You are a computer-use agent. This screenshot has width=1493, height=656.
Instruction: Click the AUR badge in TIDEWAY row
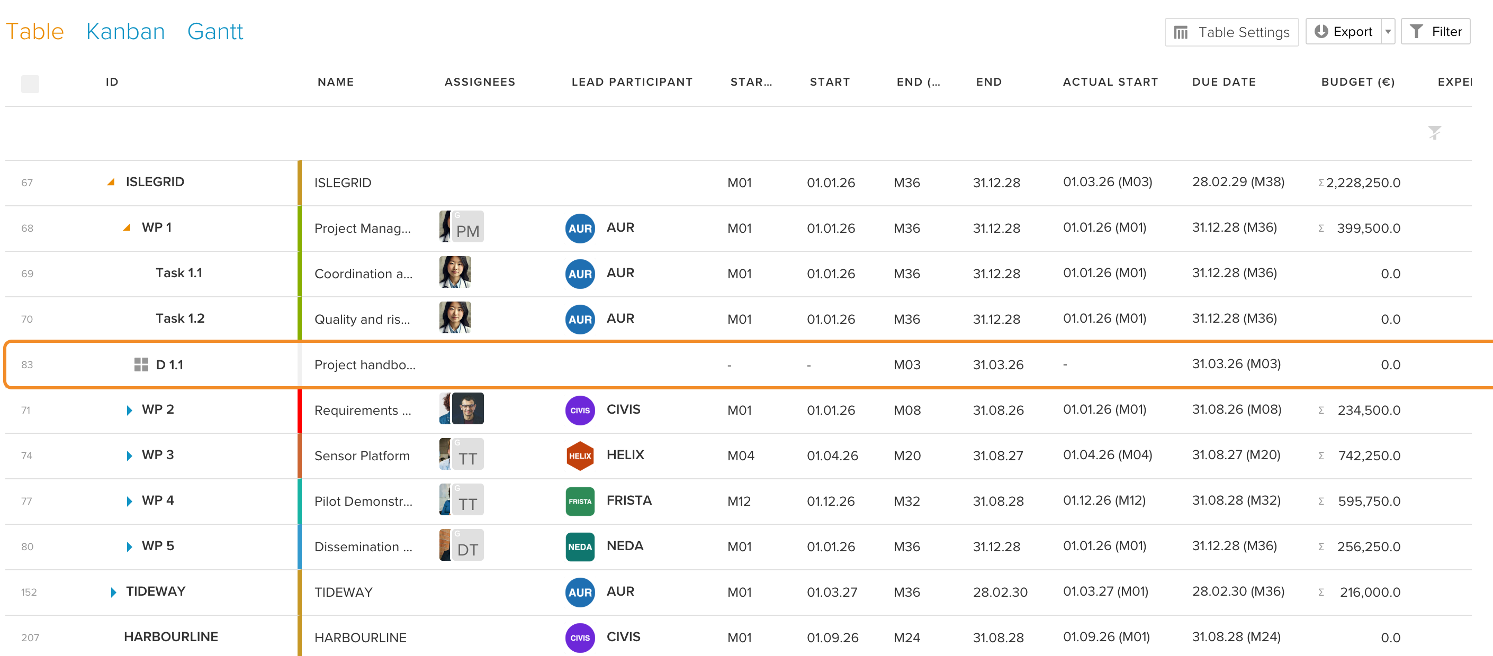tap(580, 593)
